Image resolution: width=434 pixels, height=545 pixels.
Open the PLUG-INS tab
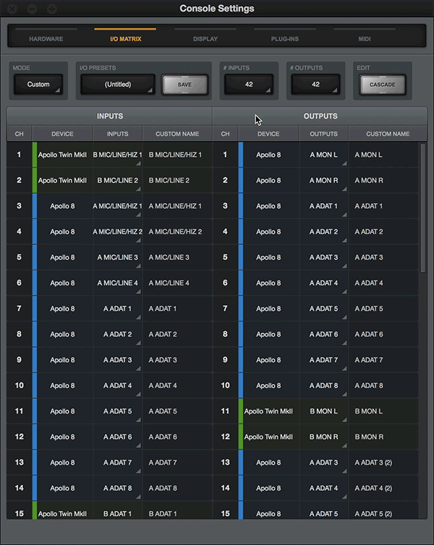point(285,38)
